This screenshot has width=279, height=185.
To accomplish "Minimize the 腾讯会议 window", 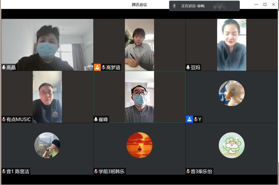I will [x=256, y=4].
